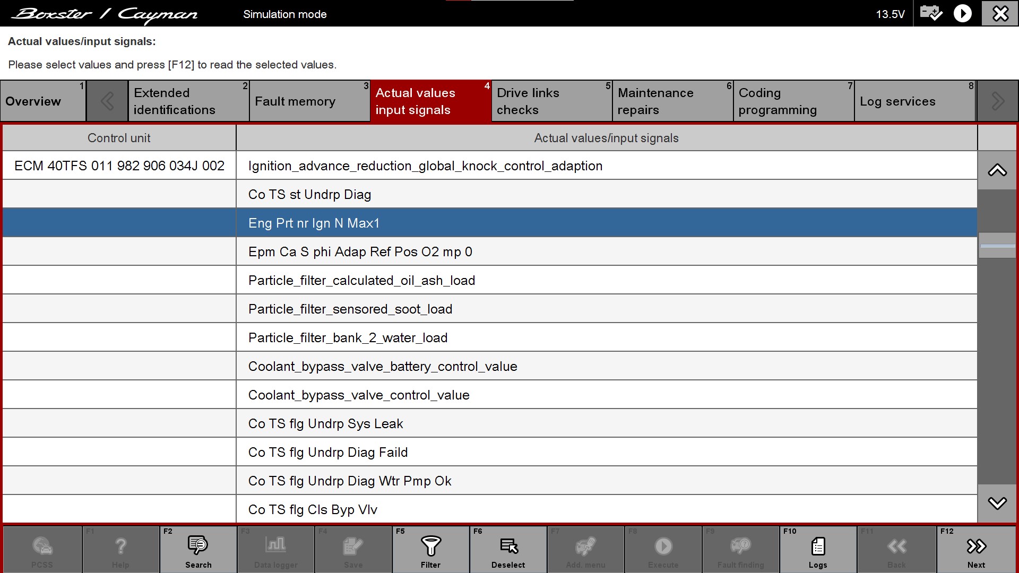
Task: Click the Next double-arrow icon
Action: click(x=976, y=545)
